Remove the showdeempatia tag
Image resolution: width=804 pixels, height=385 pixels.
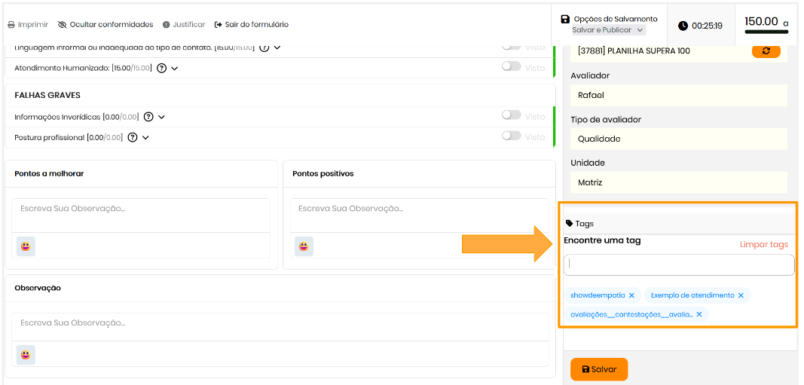[631, 295]
